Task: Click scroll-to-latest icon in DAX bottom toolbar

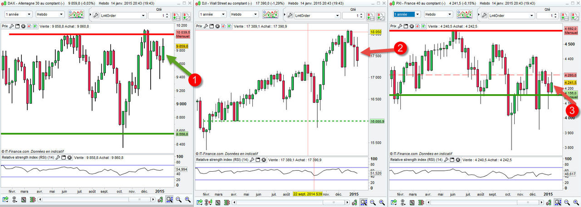Action: (x=160, y=199)
